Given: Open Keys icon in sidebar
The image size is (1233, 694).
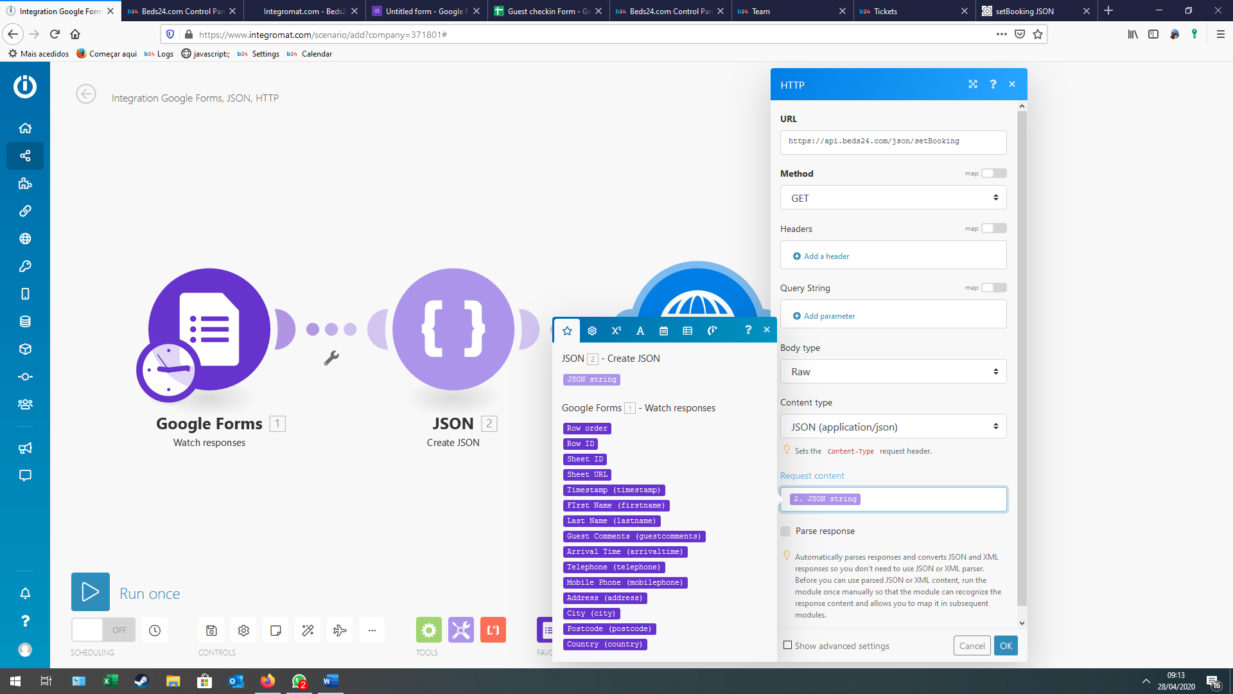Looking at the screenshot, I should coord(25,266).
